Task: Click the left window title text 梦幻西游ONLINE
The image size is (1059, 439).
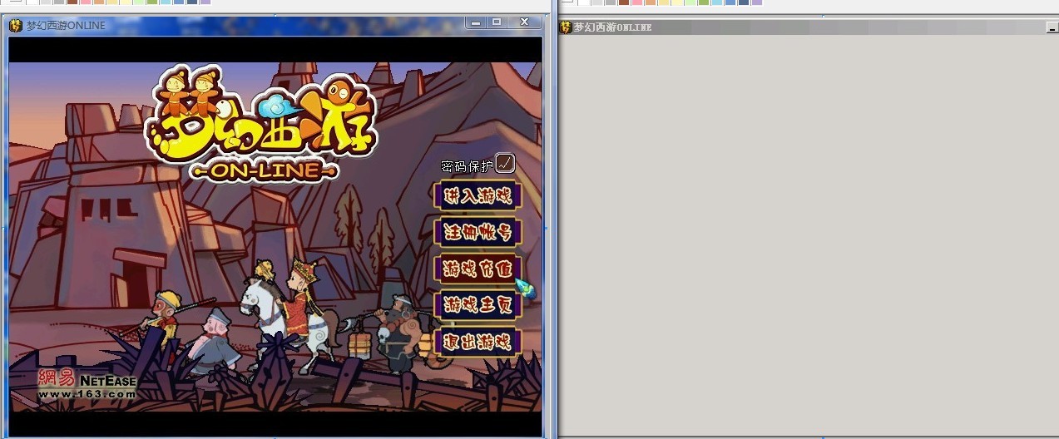Action: point(66,26)
